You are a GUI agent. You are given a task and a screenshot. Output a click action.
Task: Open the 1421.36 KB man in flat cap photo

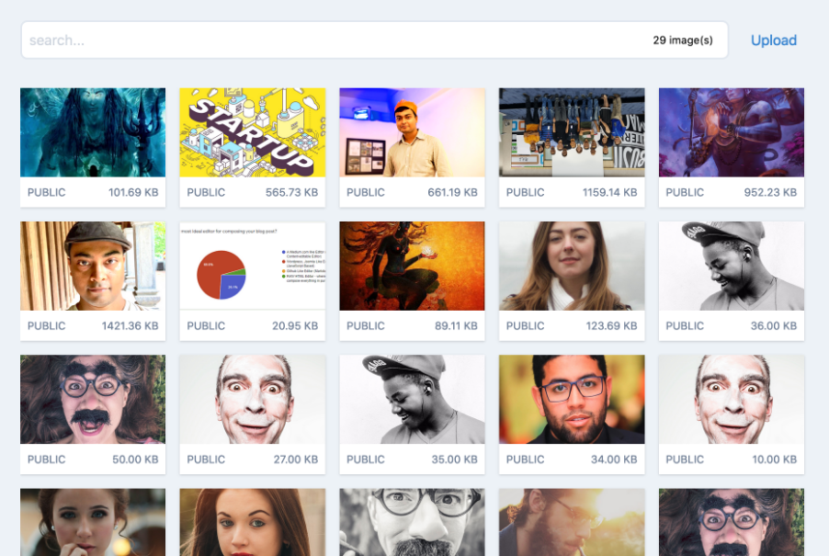93,266
